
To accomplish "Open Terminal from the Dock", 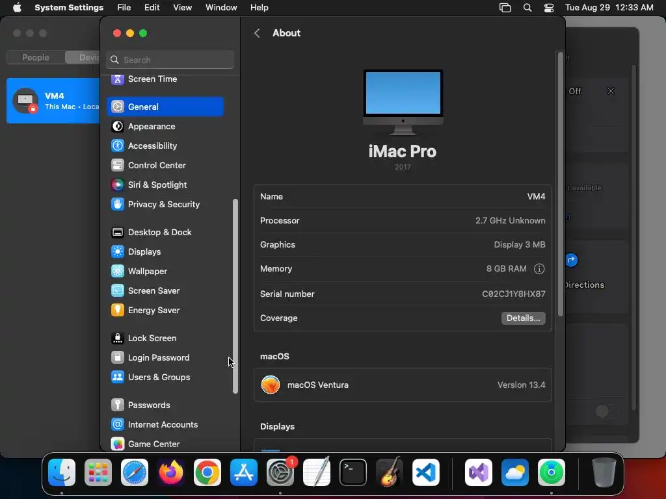I will tap(353, 472).
